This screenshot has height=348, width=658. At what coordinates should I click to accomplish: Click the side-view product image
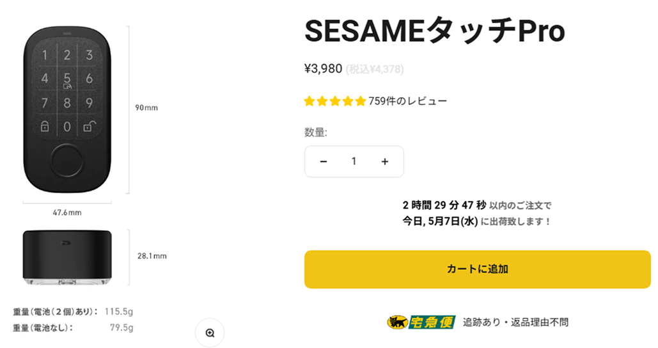67,257
